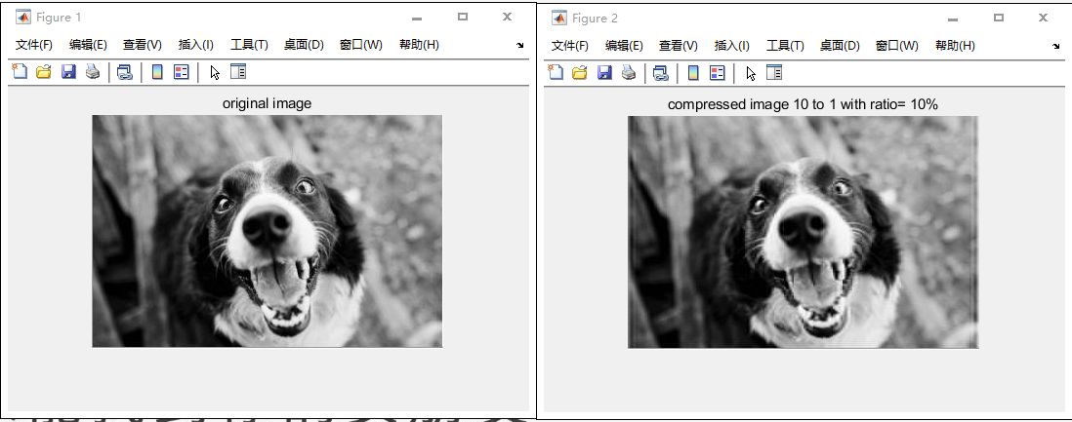Viewport: 1072px width, 422px height.
Task: Open 帮助(H) menu in Figure 2
Action: (x=955, y=46)
